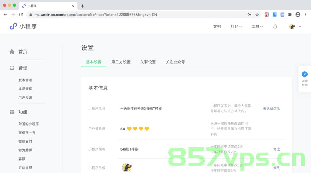The width and height of the screenshot is (311, 173).
Task: Switch to 第三方设置 tab
Action: 121,62
